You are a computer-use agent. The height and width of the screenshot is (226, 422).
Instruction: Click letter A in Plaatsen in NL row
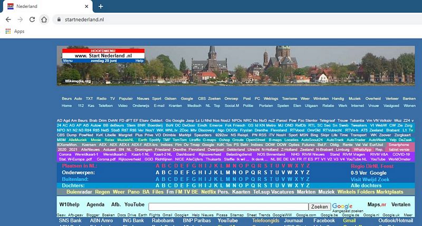[x=157, y=166]
